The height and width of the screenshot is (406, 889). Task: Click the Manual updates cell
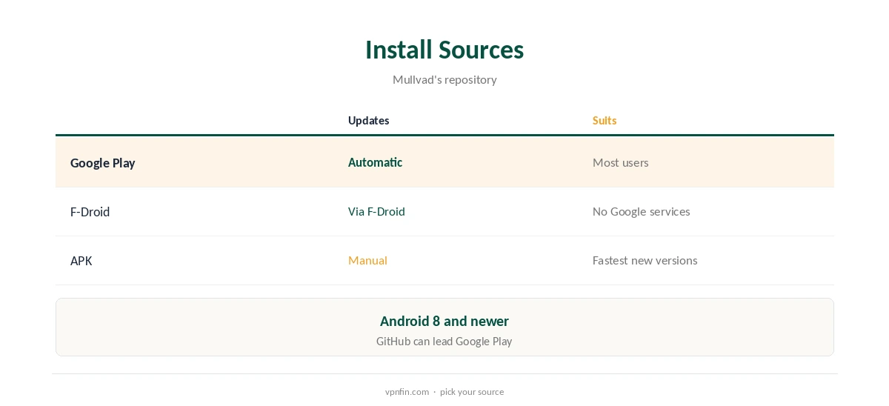pyautogui.click(x=367, y=260)
